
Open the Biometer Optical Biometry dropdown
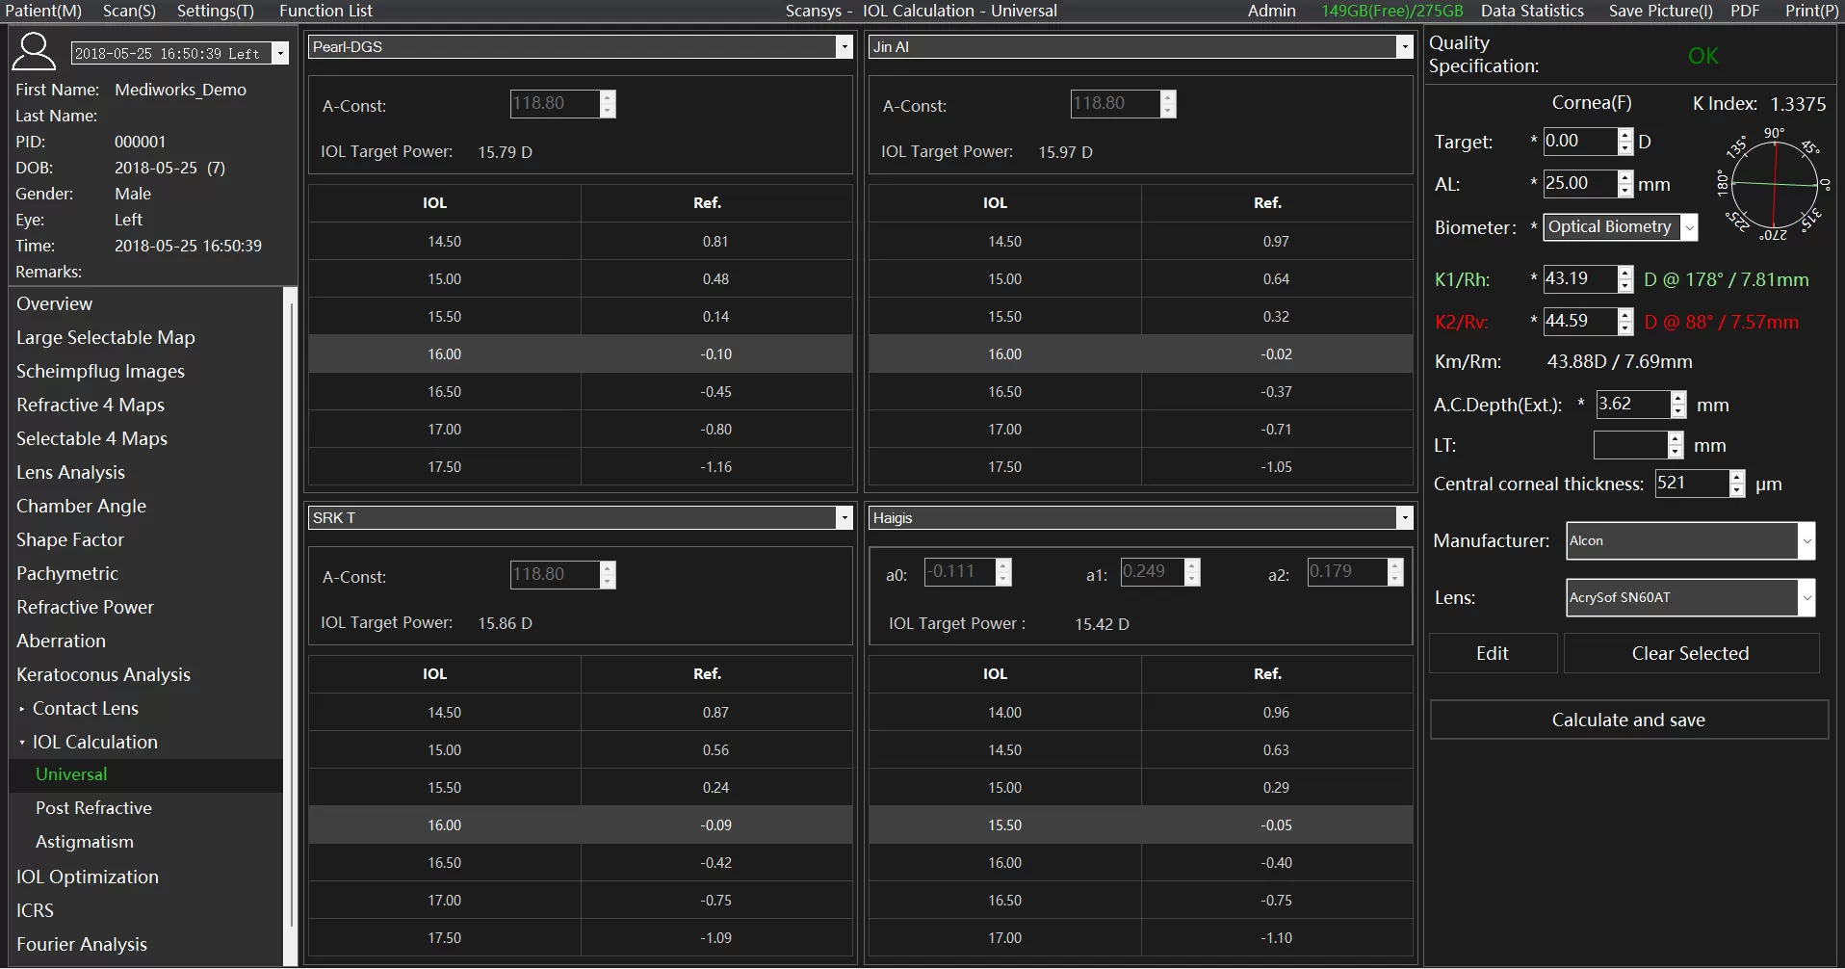(1689, 227)
